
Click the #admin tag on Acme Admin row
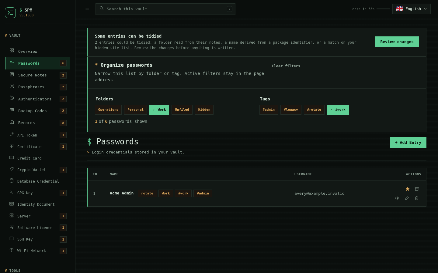click(203, 194)
